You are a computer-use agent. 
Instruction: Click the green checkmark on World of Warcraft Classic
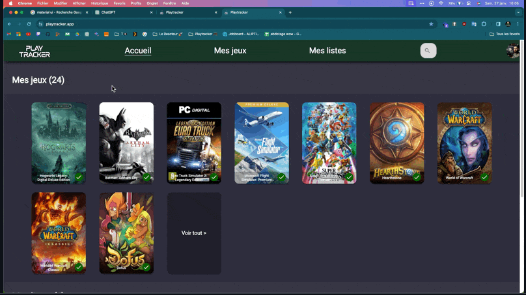79,267
